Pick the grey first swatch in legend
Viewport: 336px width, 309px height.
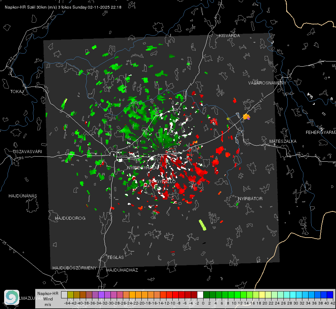[64, 295]
